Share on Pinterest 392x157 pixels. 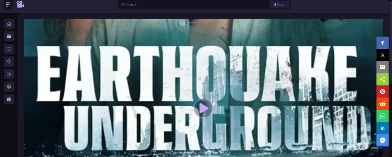[x=382, y=91]
